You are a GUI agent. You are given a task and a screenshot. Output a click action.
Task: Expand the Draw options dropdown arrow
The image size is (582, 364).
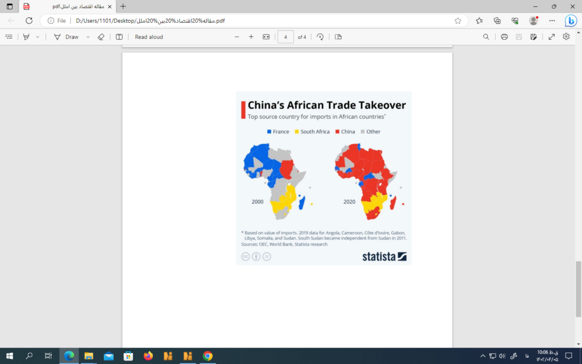pyautogui.click(x=88, y=37)
